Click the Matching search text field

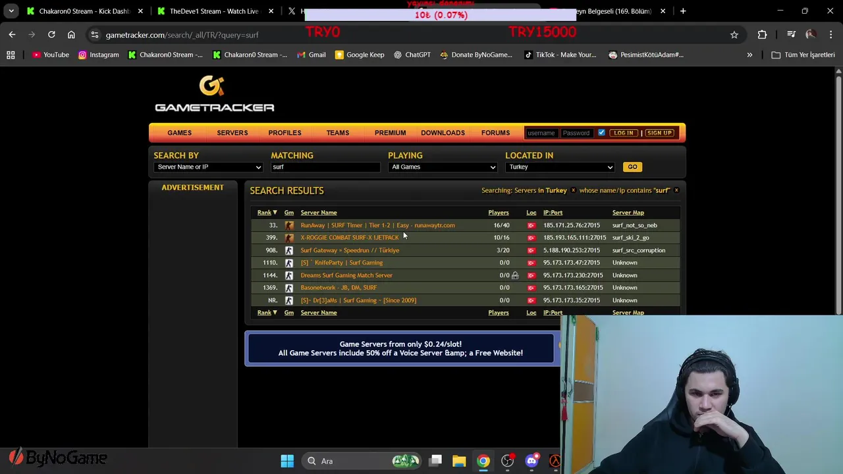tap(325, 167)
